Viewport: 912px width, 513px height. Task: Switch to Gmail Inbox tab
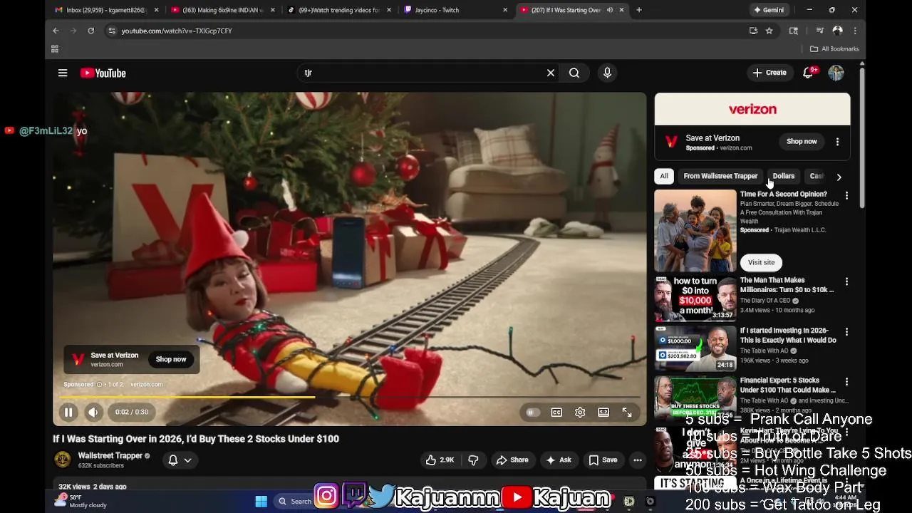pyautogui.click(x=105, y=10)
